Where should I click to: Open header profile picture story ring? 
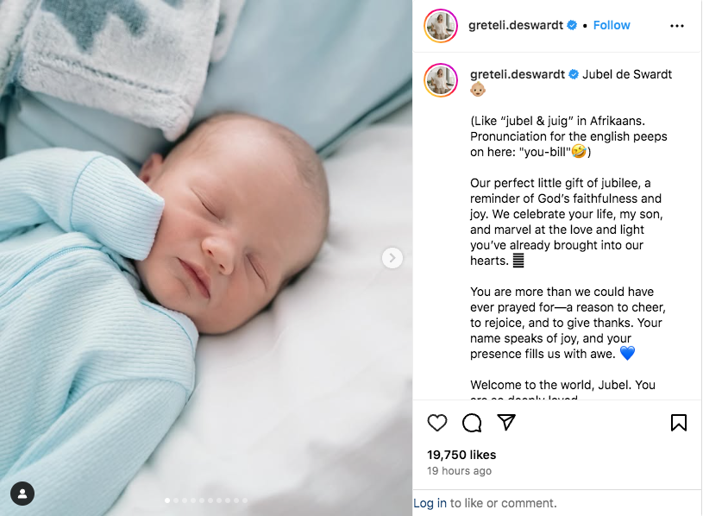(441, 26)
